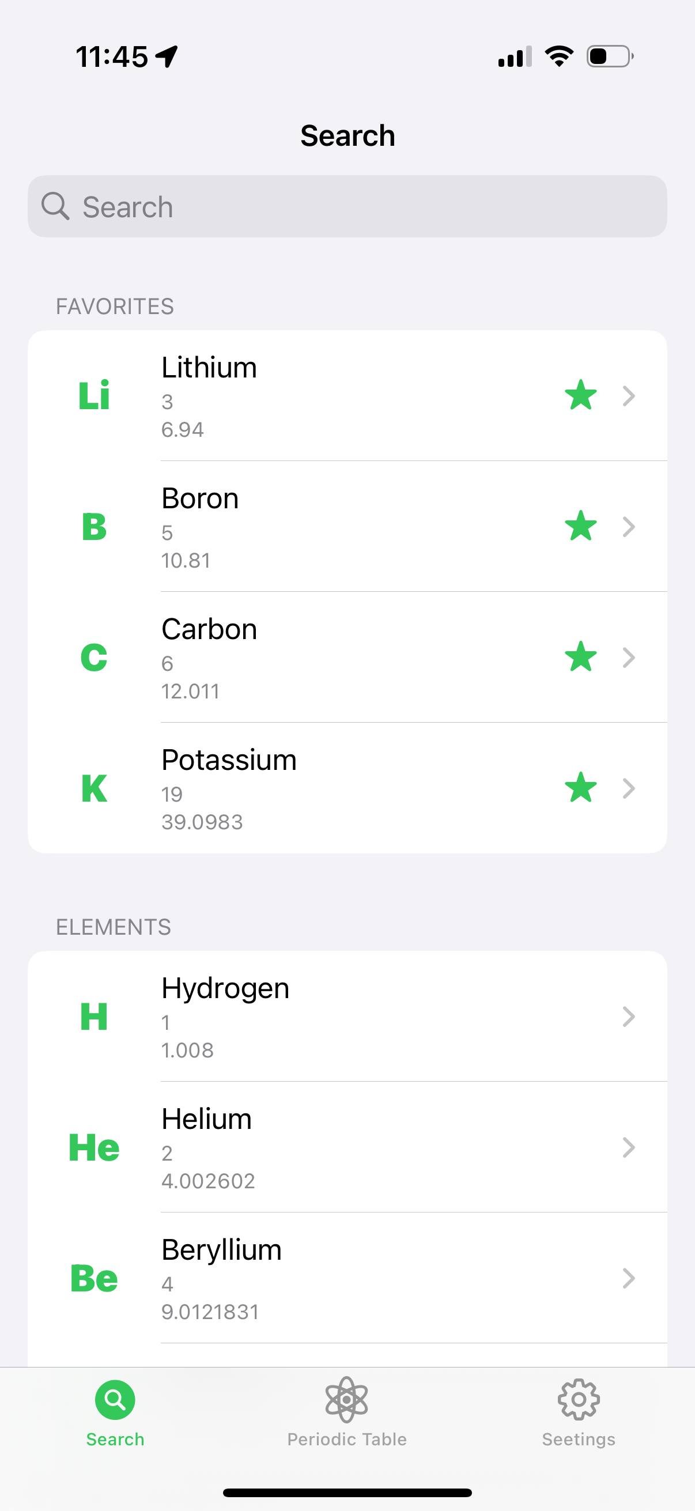Tap the green K symbol for Potassium
The image size is (695, 1511).
[x=94, y=788]
